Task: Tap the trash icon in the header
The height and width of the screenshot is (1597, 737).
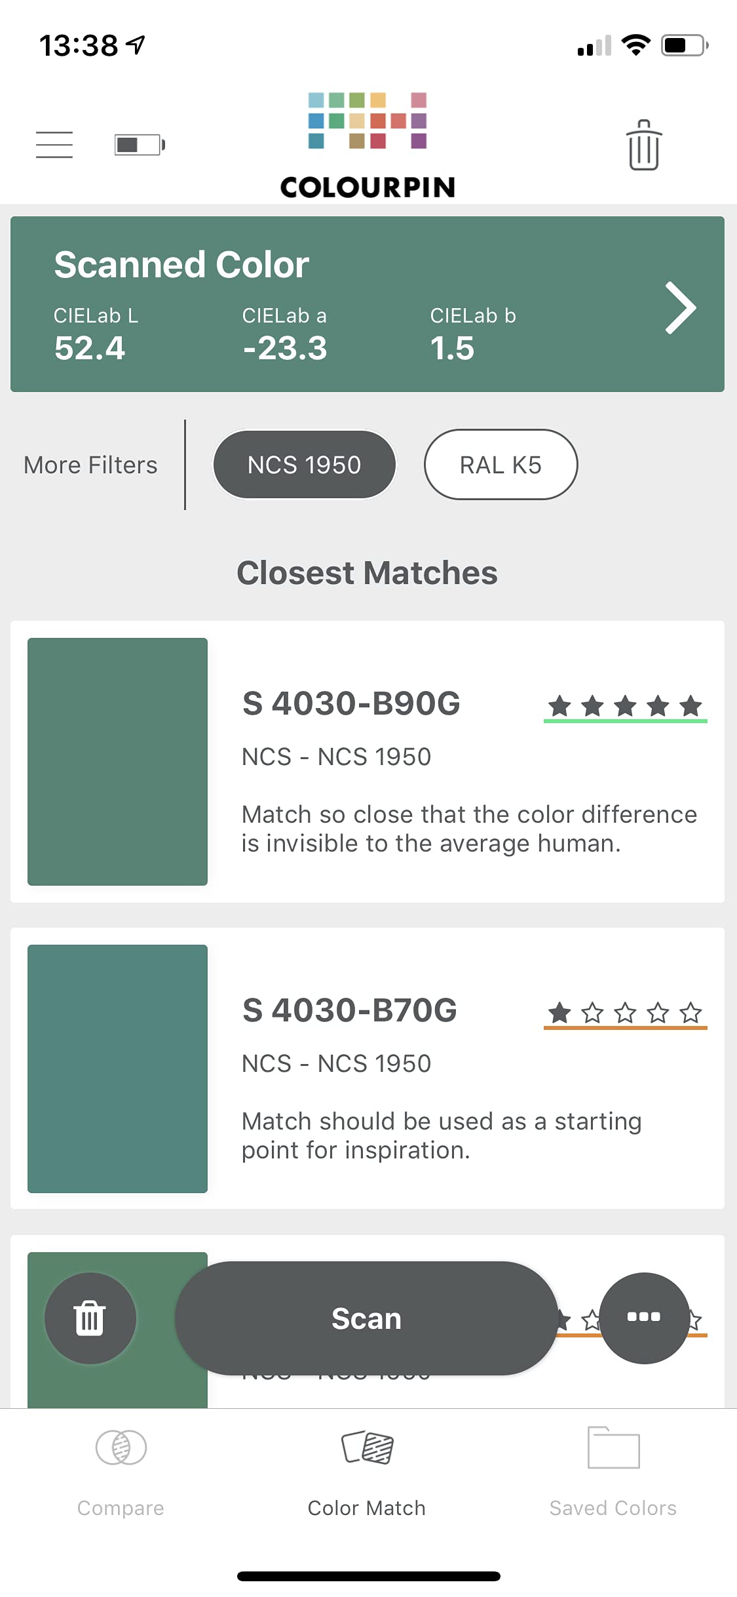Action: [643, 145]
